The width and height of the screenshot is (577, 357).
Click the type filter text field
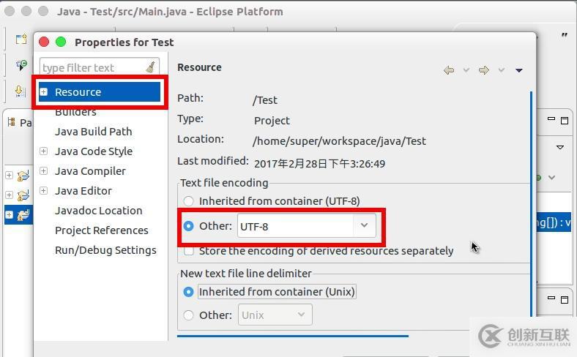[x=92, y=67]
